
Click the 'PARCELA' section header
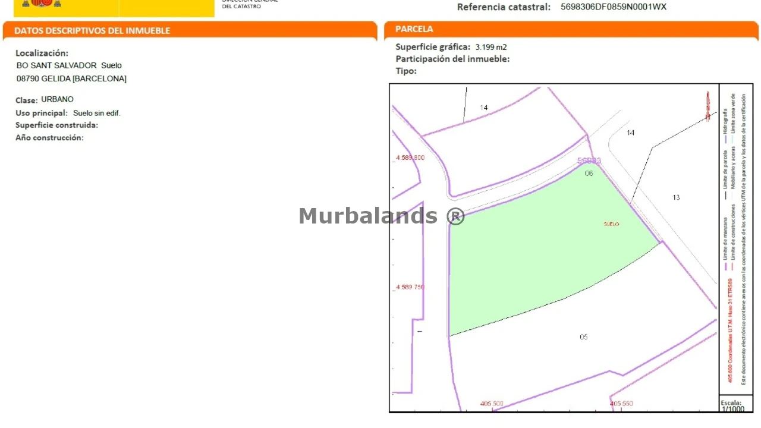[414, 29]
